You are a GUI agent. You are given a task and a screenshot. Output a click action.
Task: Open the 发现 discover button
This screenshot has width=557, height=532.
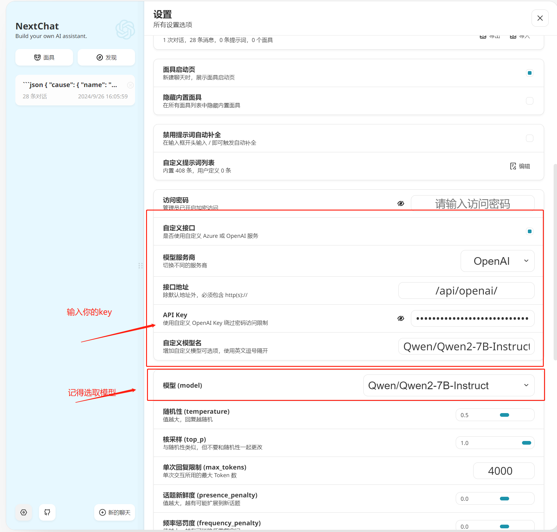point(106,57)
